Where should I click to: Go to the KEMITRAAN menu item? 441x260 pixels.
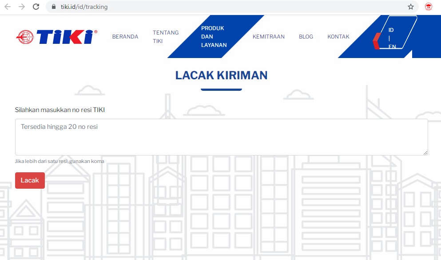coord(269,37)
